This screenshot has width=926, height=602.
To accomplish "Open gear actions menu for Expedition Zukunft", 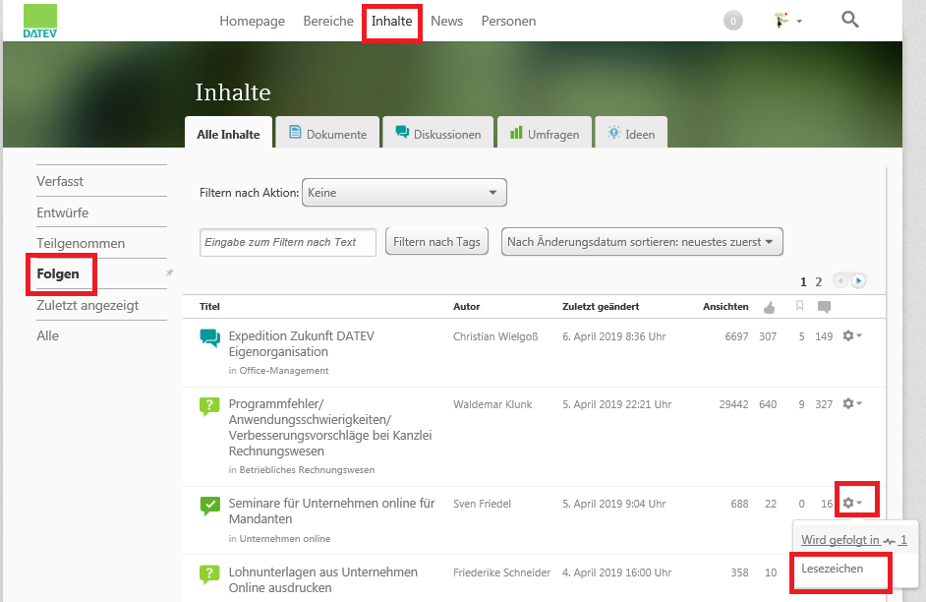I will pos(852,336).
